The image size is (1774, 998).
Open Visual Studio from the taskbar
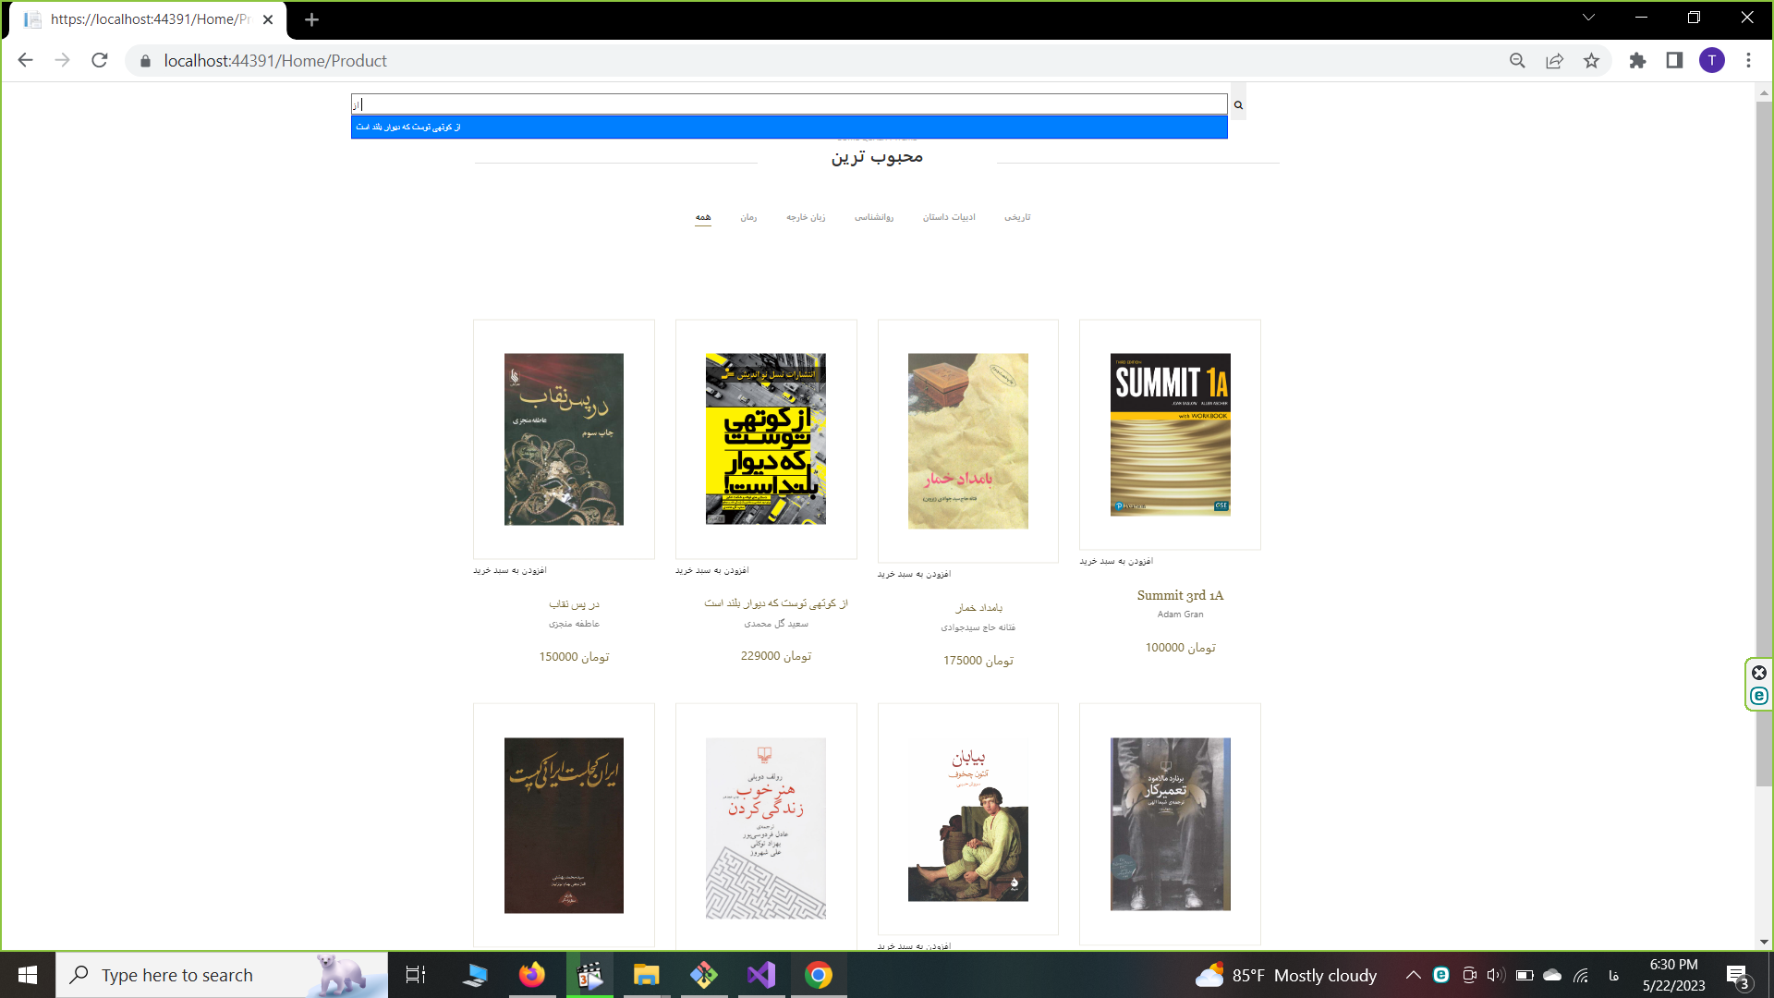(x=761, y=975)
